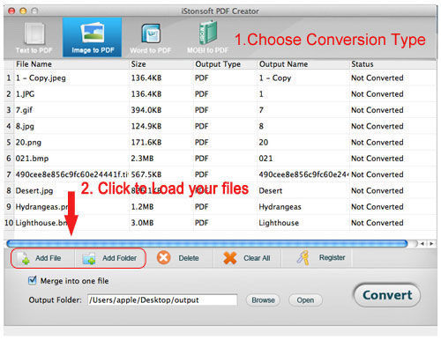Screen dimensions: 441x340
Task: Sort by the File Name column header
Action: coord(34,64)
